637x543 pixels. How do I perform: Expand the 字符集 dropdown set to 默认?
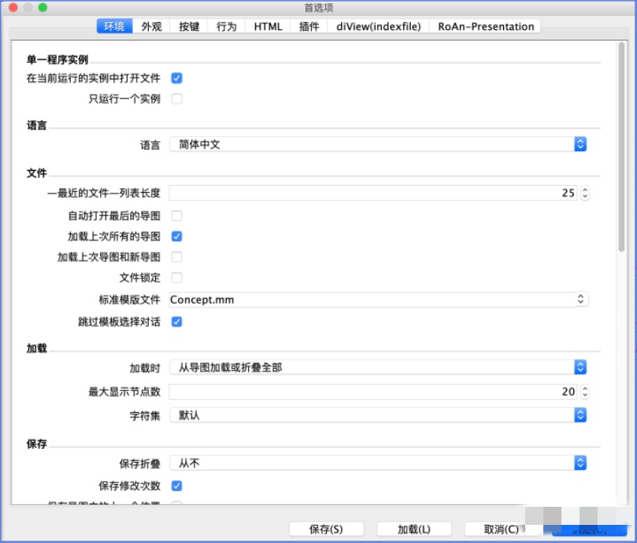[x=580, y=416]
